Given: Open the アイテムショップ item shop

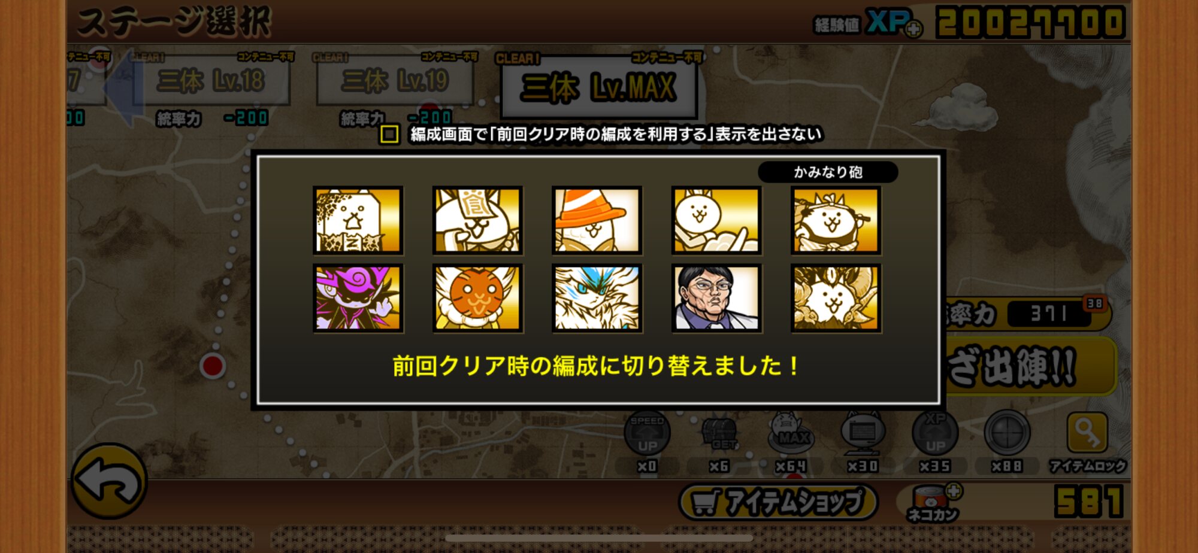Looking at the screenshot, I should tap(778, 502).
